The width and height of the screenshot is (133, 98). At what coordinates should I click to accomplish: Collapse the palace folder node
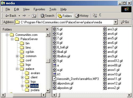(17, 69)
